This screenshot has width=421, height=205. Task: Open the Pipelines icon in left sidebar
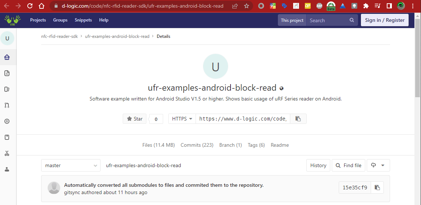click(7, 121)
